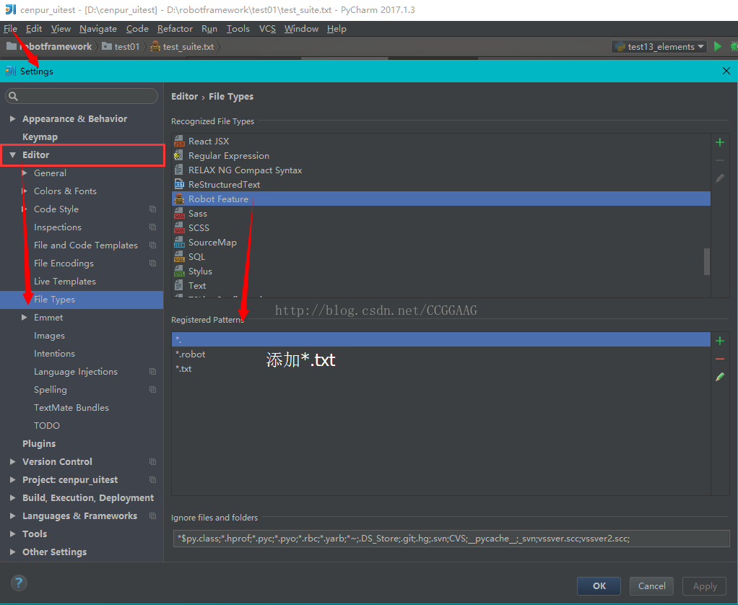738x605 pixels.
Task: Click project-level icon beside Code Style
Action: click(x=152, y=209)
